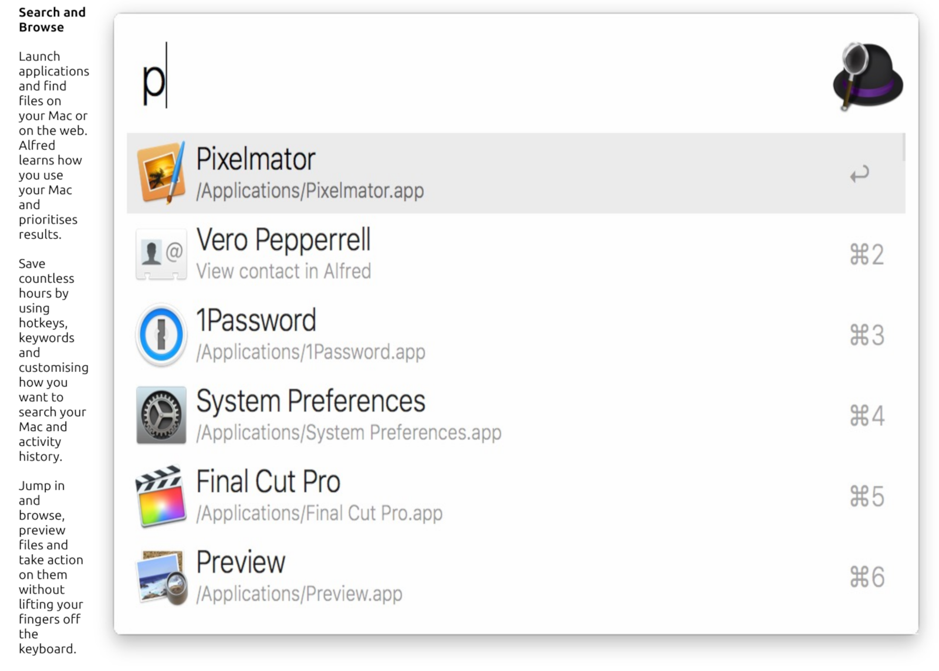Viewport: 939px width, 671px height.
Task: Click the Vero Pepperrell contact card icon
Action: [161, 254]
